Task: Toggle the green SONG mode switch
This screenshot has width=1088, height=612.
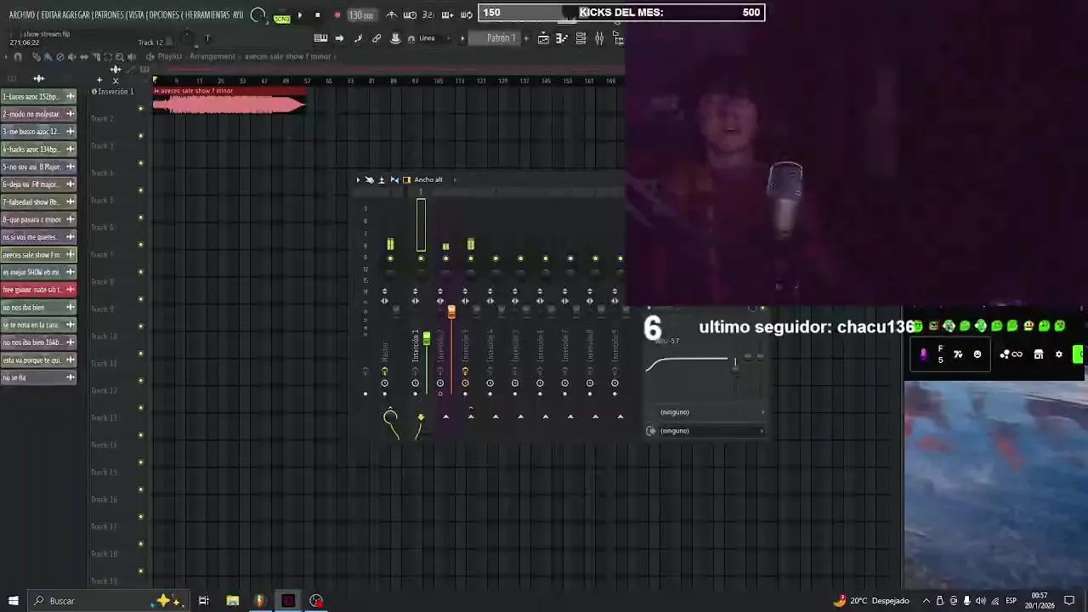Action: coord(281,19)
